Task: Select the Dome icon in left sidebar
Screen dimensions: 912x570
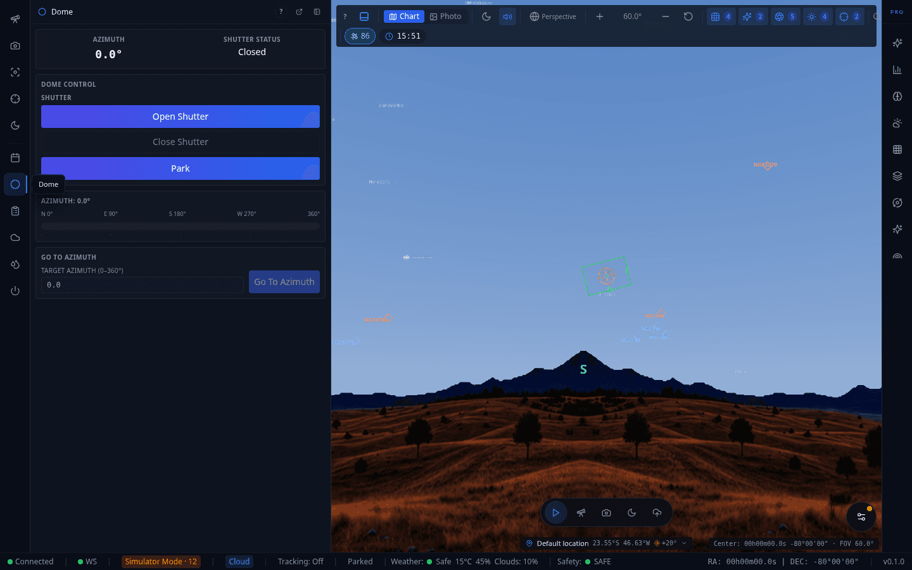Action: point(15,184)
